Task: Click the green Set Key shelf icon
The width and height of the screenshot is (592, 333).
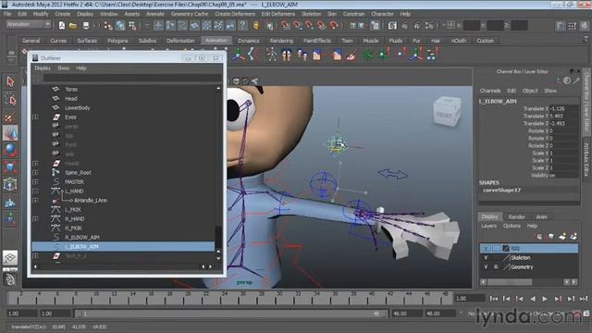Action: [367, 55]
